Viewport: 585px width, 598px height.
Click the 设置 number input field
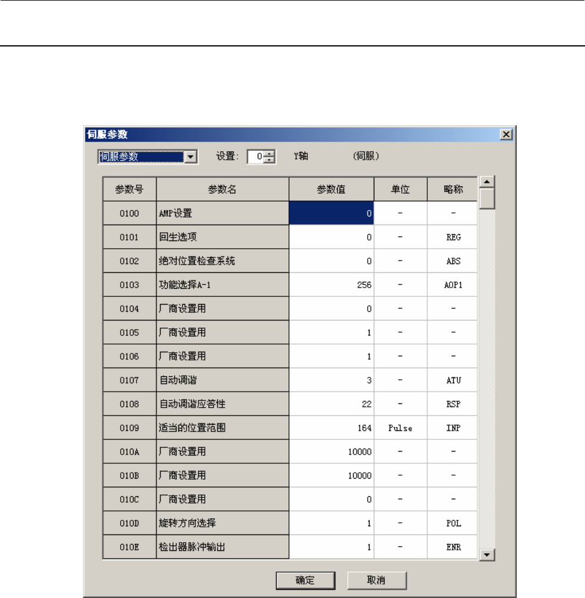click(x=255, y=157)
